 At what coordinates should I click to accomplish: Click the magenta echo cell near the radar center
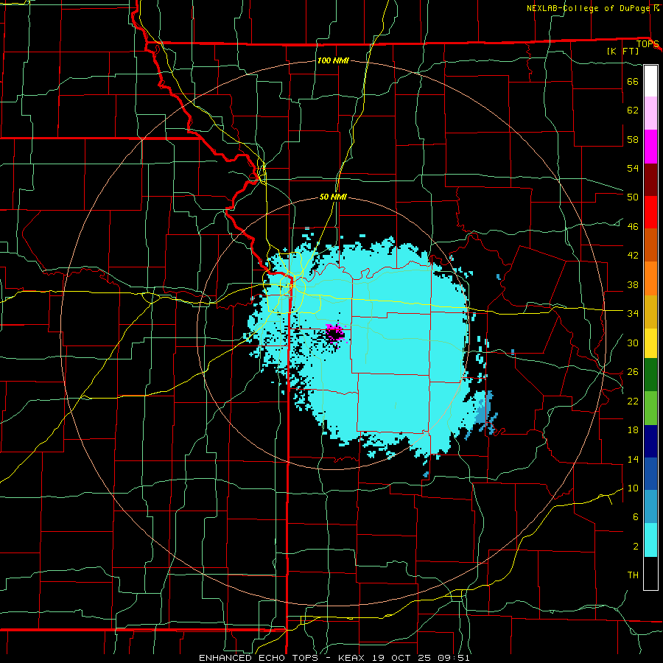pos(334,333)
